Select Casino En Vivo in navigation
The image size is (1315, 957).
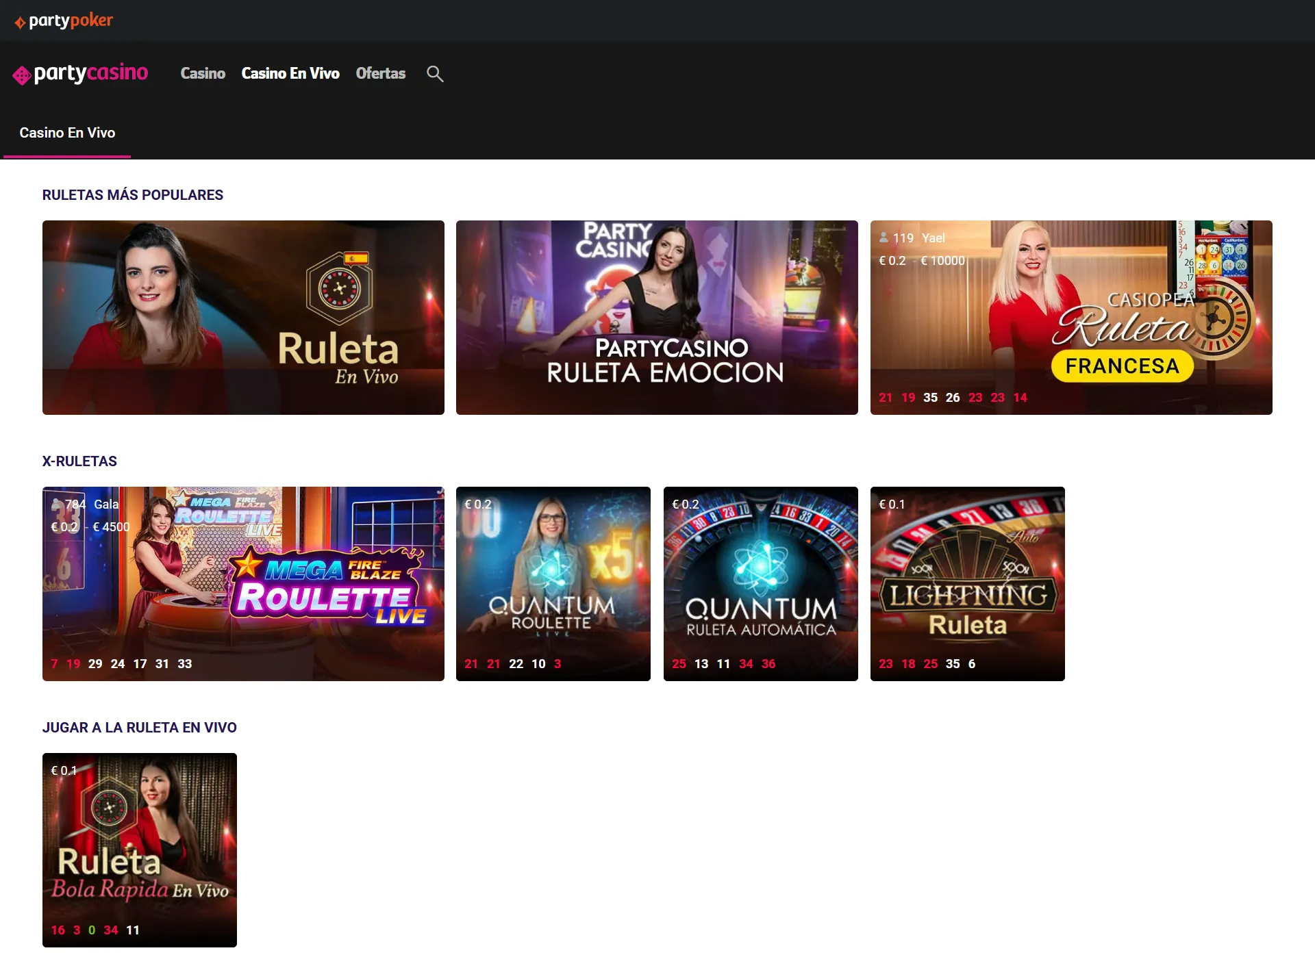click(290, 73)
